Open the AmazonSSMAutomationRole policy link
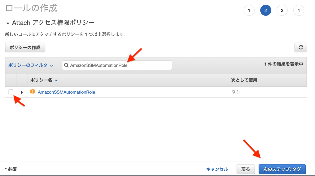The image size is (315, 176). [66, 92]
